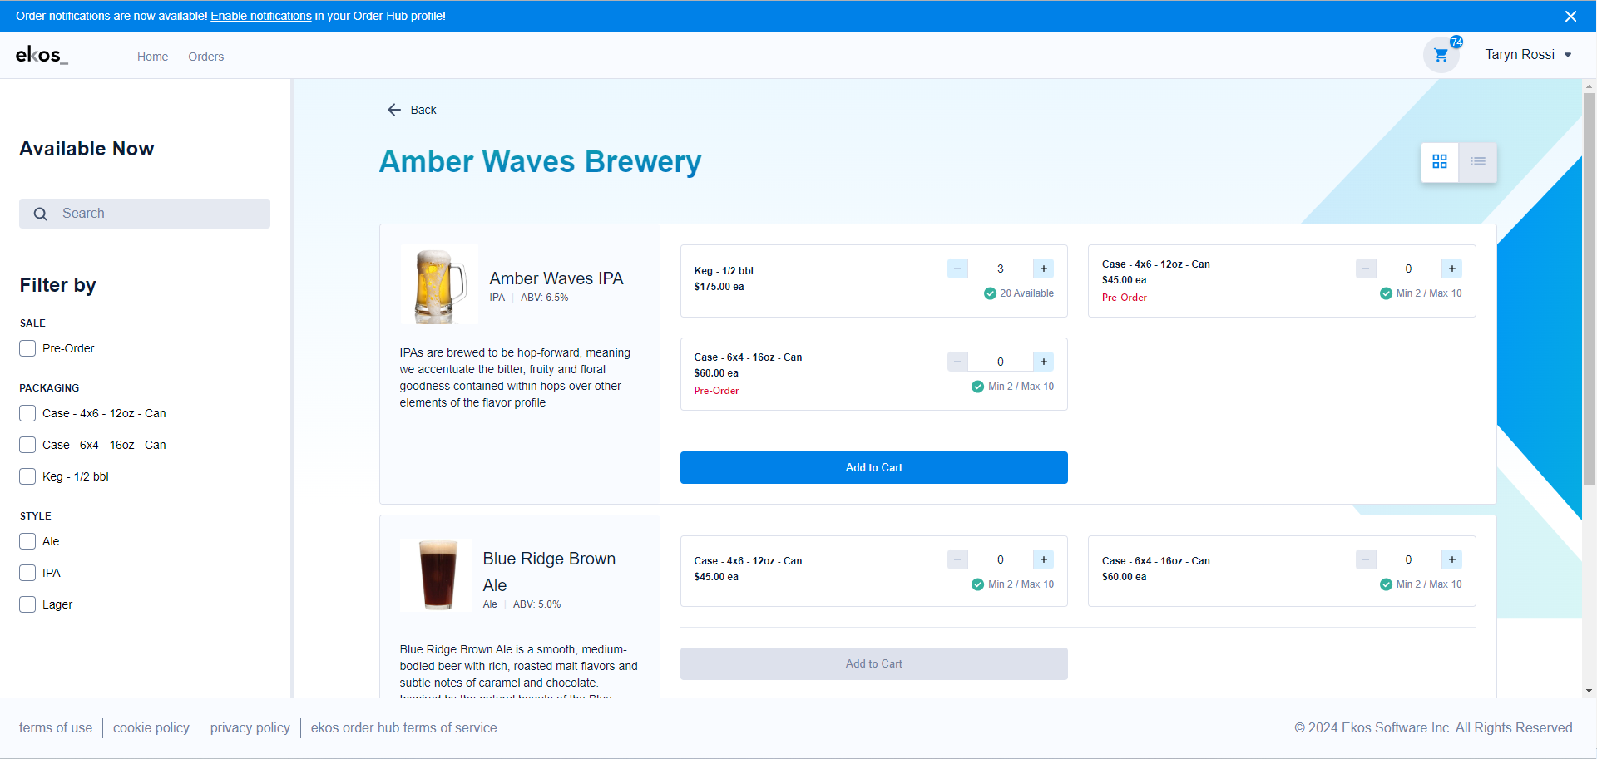Click the page vertical scrollbar thumb
Screen dimensions: 1597x759
click(1589, 288)
